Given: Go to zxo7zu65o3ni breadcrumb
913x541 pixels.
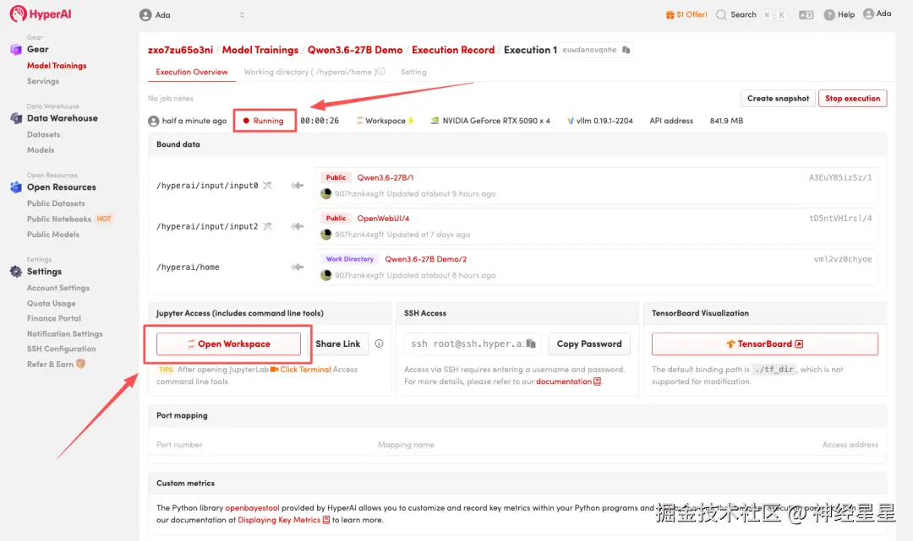Looking at the screenshot, I should click(181, 50).
